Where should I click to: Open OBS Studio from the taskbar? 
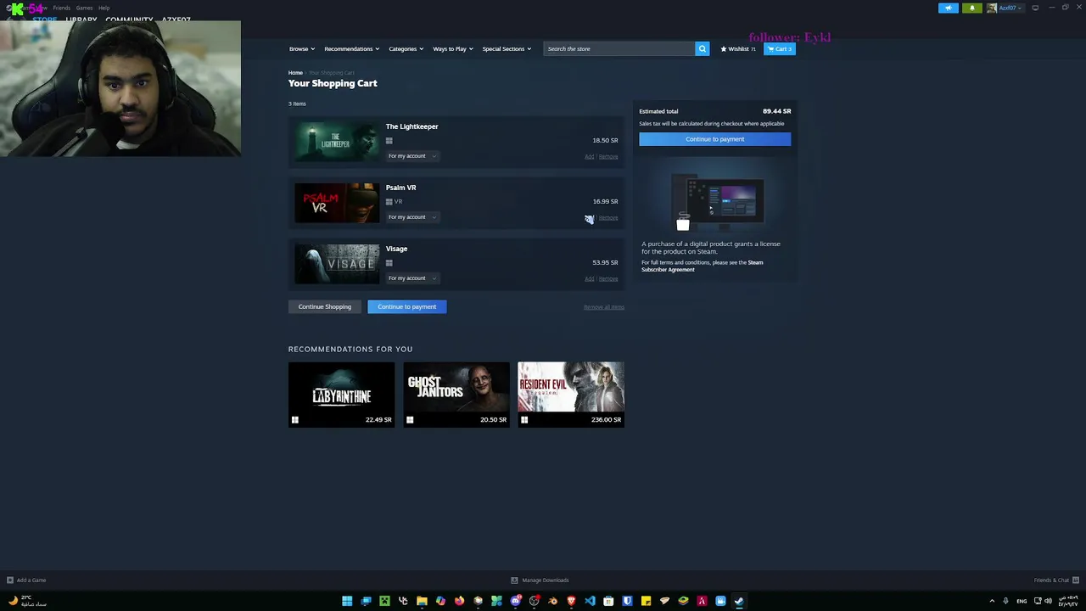(x=535, y=601)
